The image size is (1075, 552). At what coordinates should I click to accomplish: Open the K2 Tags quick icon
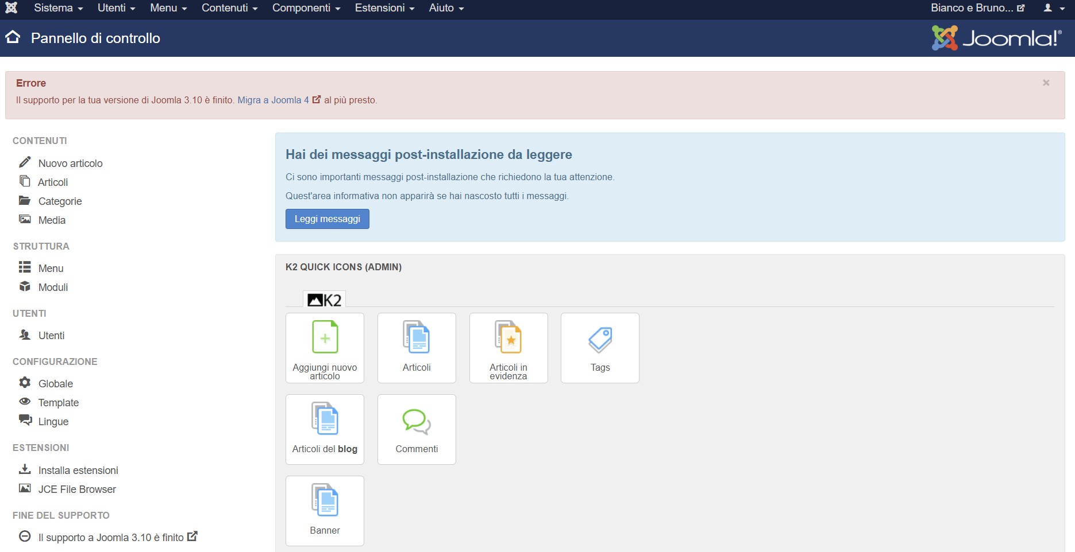(600, 348)
